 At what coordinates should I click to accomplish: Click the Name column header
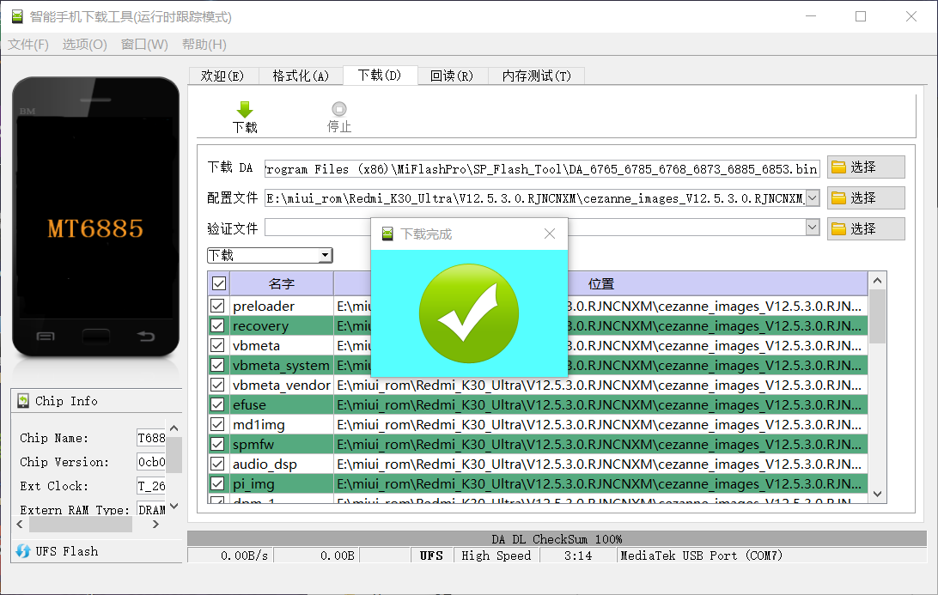(281, 283)
